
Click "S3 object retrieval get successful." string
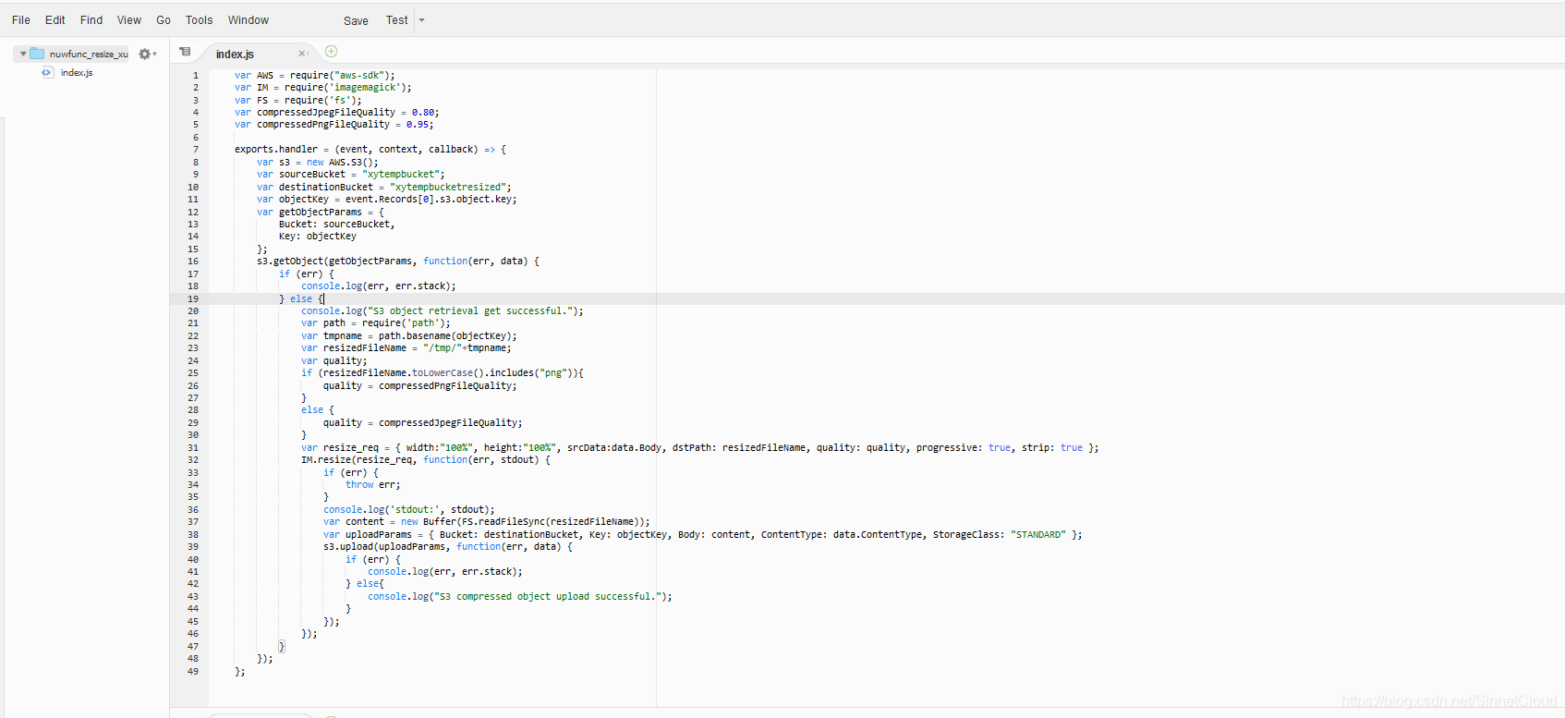click(x=470, y=311)
